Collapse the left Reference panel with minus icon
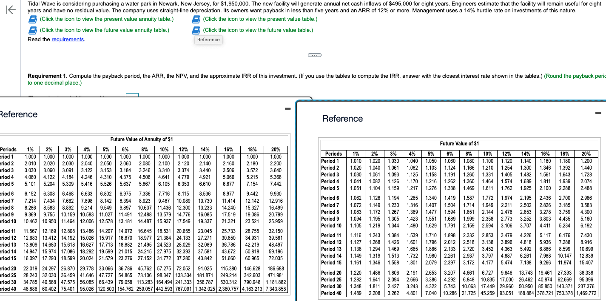Image resolution: width=606 pixels, height=301 pixels. 287,108
